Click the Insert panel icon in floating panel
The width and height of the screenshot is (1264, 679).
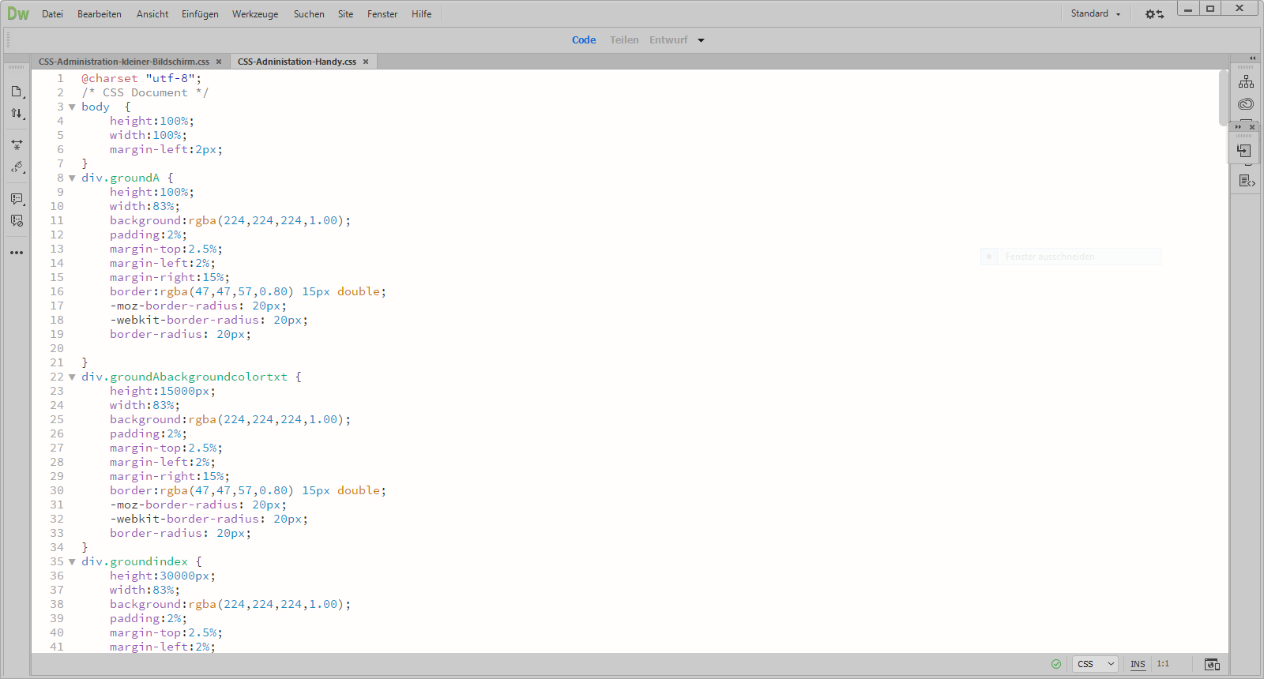point(1244,151)
